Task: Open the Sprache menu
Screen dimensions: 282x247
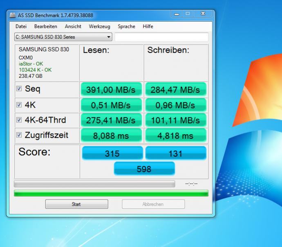Action: pos(126,26)
